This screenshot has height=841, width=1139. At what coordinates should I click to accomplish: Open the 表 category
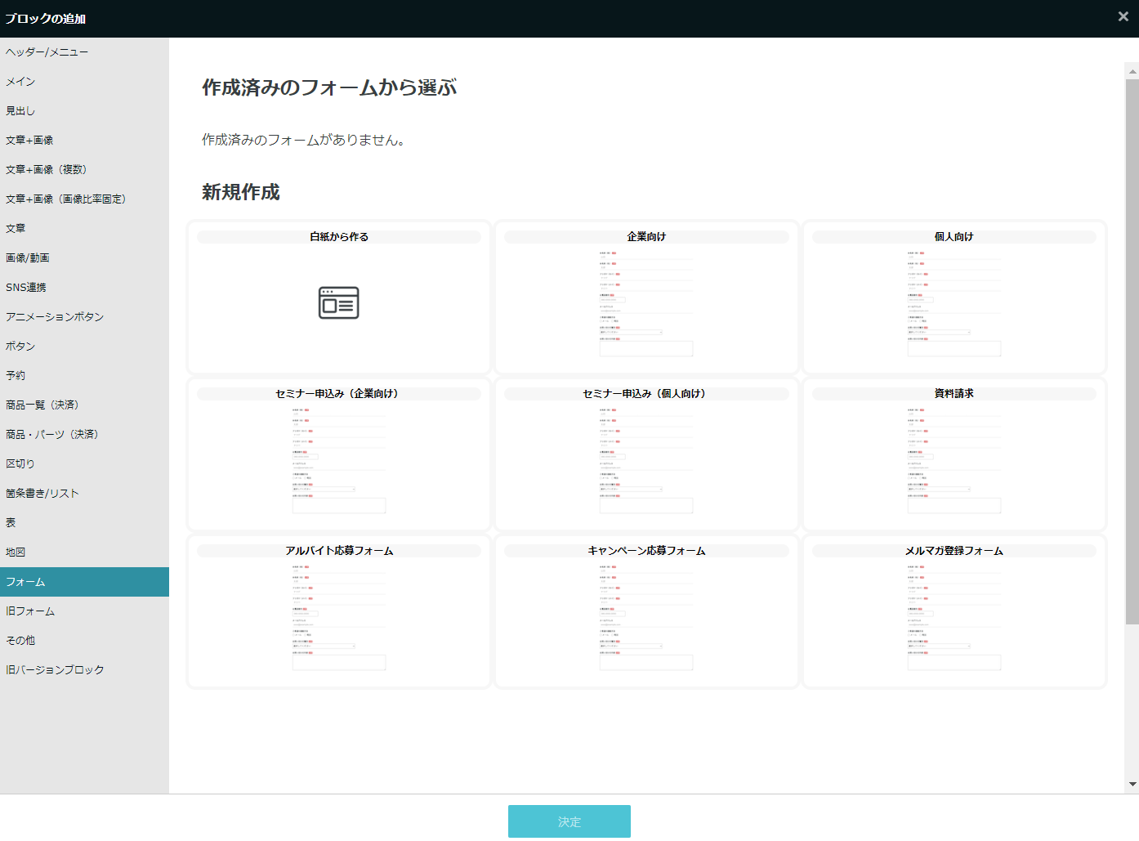click(x=84, y=523)
